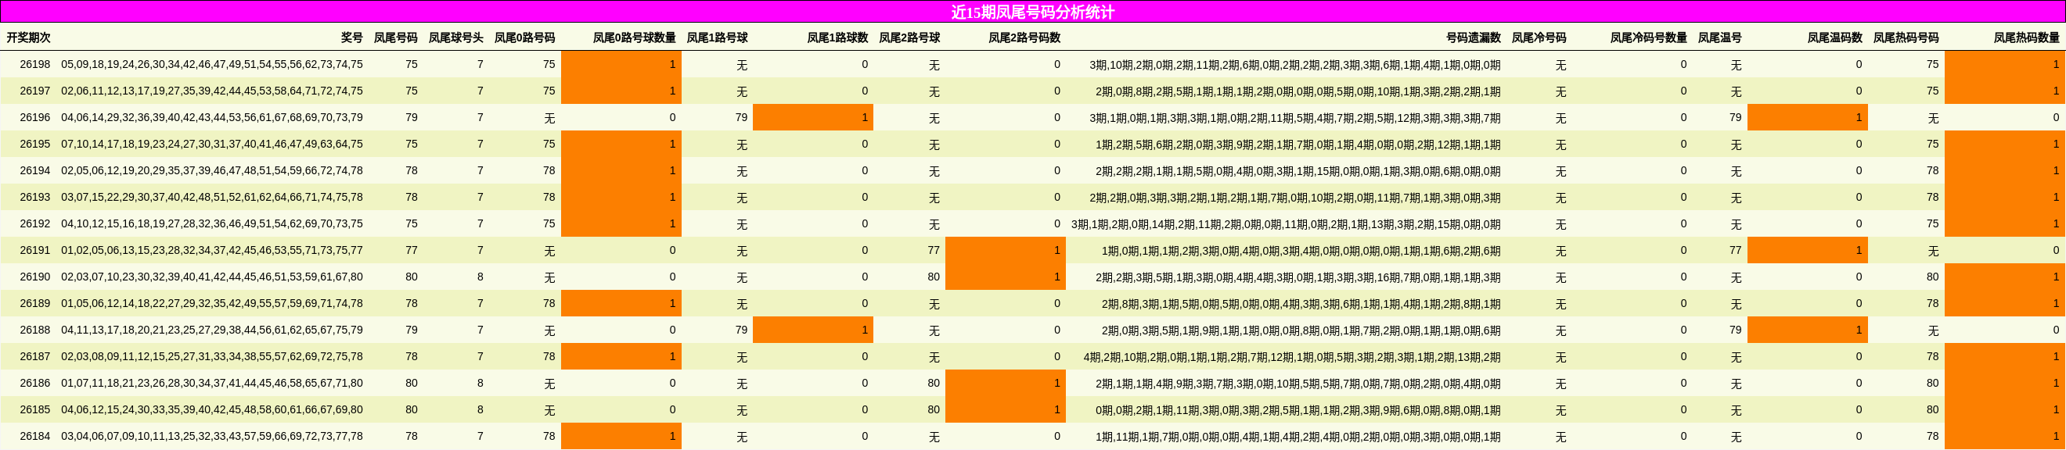The image size is (2066, 450).
Task: Select the prize numbers starting 07,10,14,17,18
Action: tap(212, 144)
